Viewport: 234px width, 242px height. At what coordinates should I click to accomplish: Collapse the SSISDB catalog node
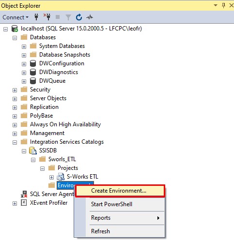coord(24,151)
